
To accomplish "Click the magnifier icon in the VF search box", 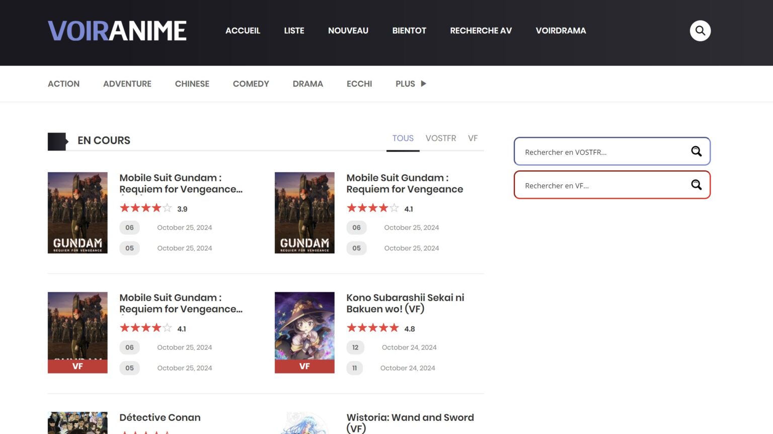I will click(x=696, y=185).
